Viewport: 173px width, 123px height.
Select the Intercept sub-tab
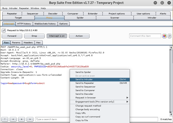[9, 24]
